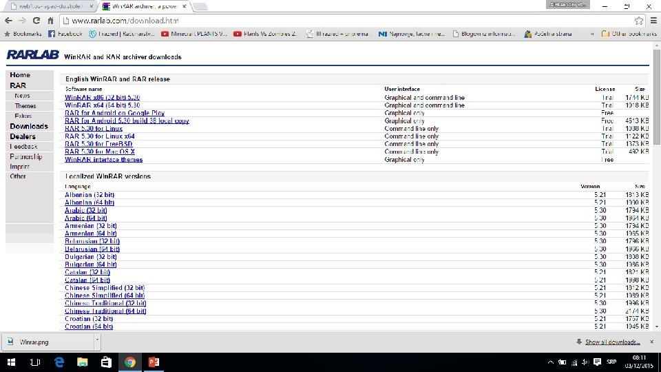Close the WinRAR archiver tab
The height and width of the screenshot is (372, 661).
pyautogui.click(x=185, y=6)
